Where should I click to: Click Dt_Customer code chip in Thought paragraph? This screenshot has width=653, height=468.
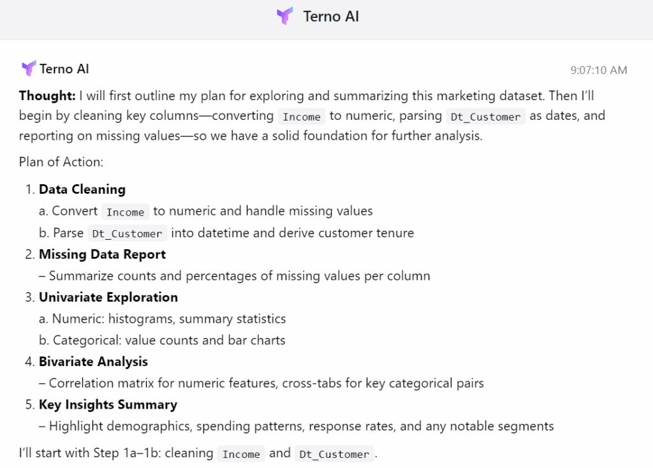(485, 117)
